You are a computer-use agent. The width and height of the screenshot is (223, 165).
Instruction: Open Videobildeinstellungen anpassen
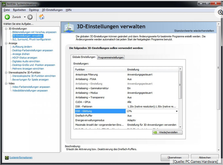click(30, 91)
